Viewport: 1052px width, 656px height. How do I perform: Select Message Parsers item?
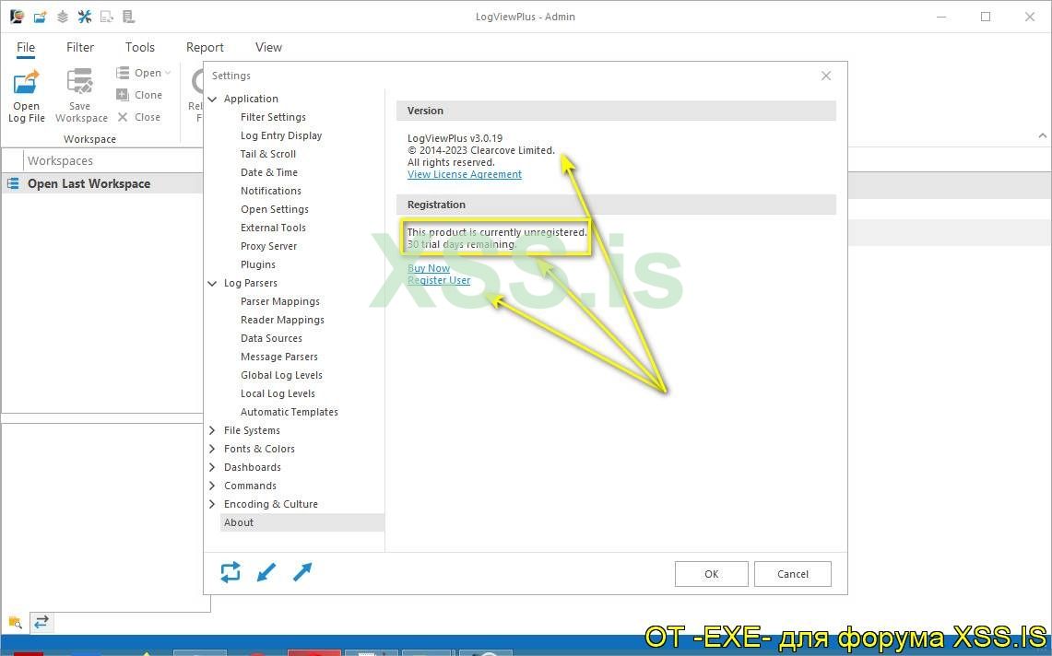(279, 357)
